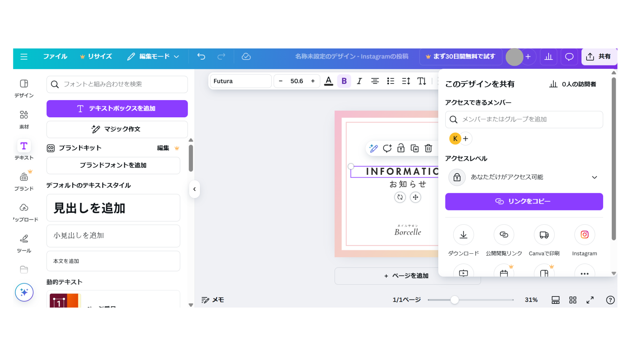This screenshot has width=638, height=359.
Task: Click リンクをコピー button
Action: coord(524,201)
